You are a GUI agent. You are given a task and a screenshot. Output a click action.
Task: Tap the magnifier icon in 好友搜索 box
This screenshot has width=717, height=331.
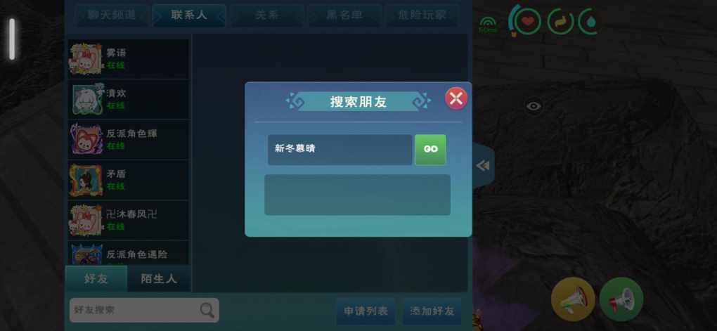(x=207, y=310)
